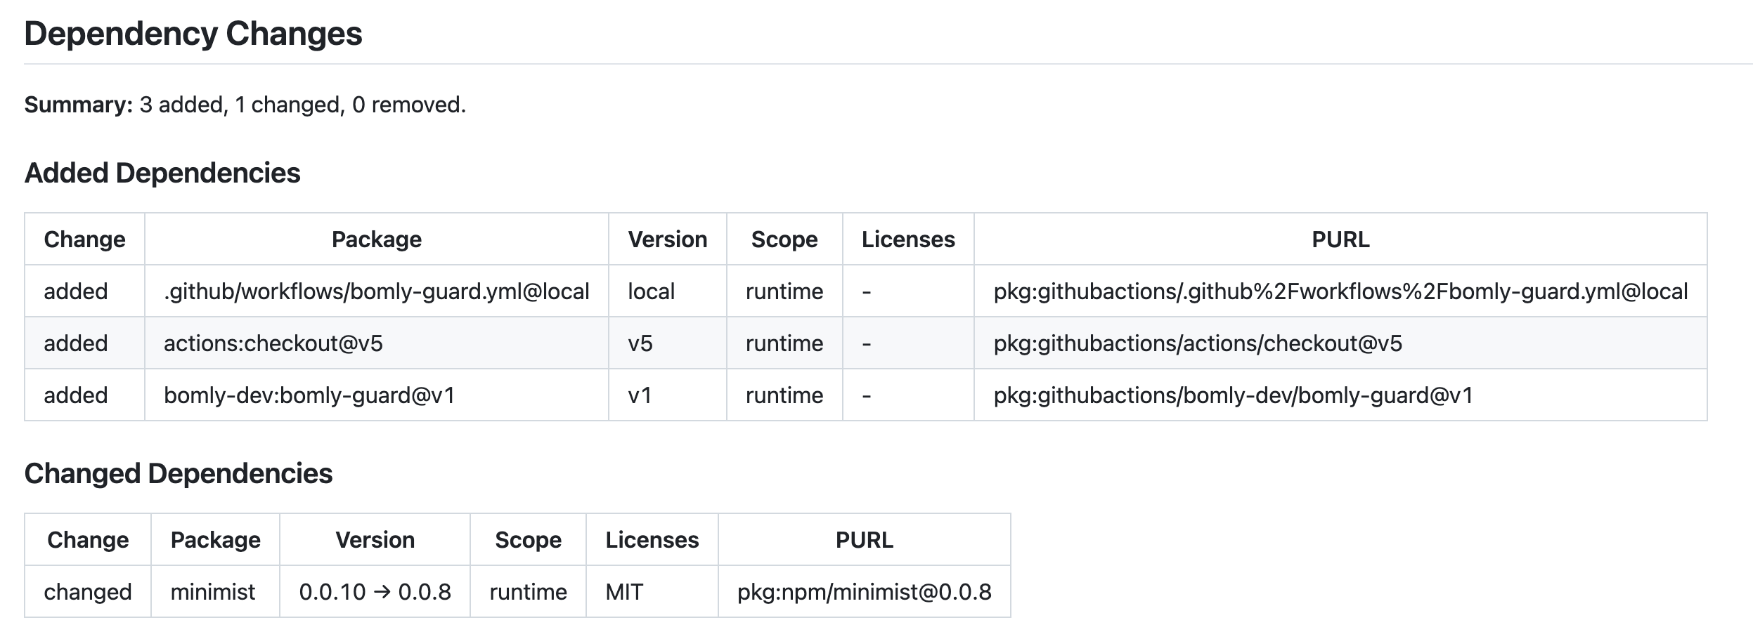Click 'pkg:githubactions/actions/checkout@v5' PURL cell
The image size is (1753, 632).
1340,343
